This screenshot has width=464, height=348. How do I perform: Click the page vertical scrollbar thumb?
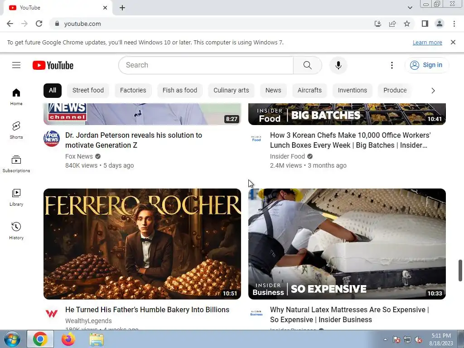(460, 271)
